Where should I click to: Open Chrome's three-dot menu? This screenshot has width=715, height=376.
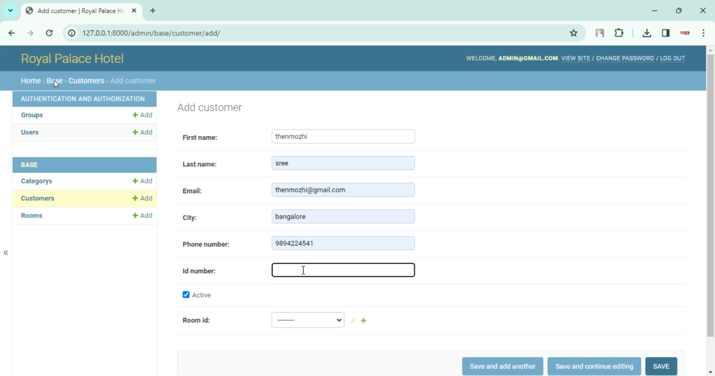(x=704, y=33)
